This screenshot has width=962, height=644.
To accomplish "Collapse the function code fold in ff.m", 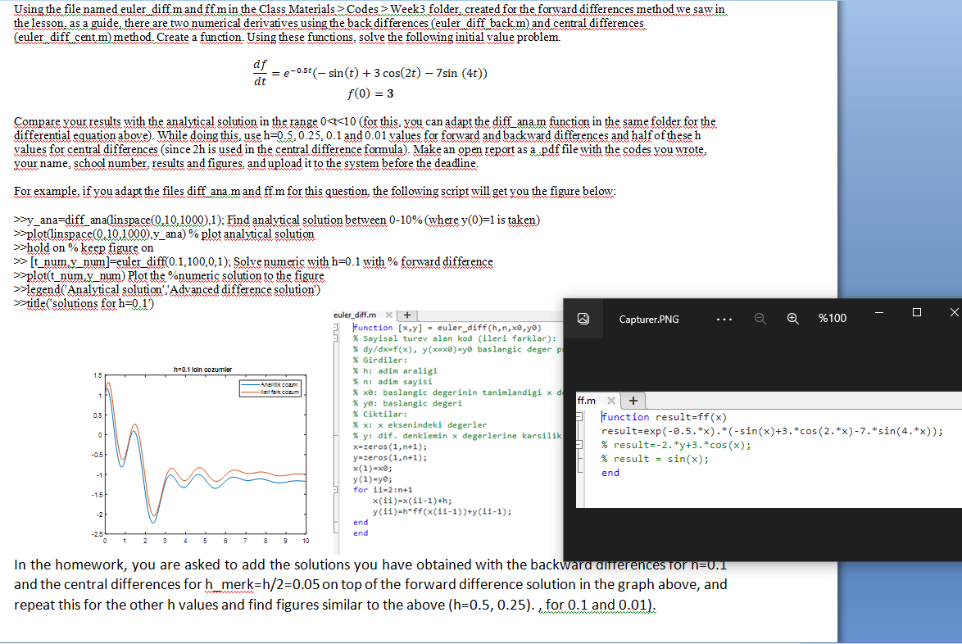I will [579, 417].
